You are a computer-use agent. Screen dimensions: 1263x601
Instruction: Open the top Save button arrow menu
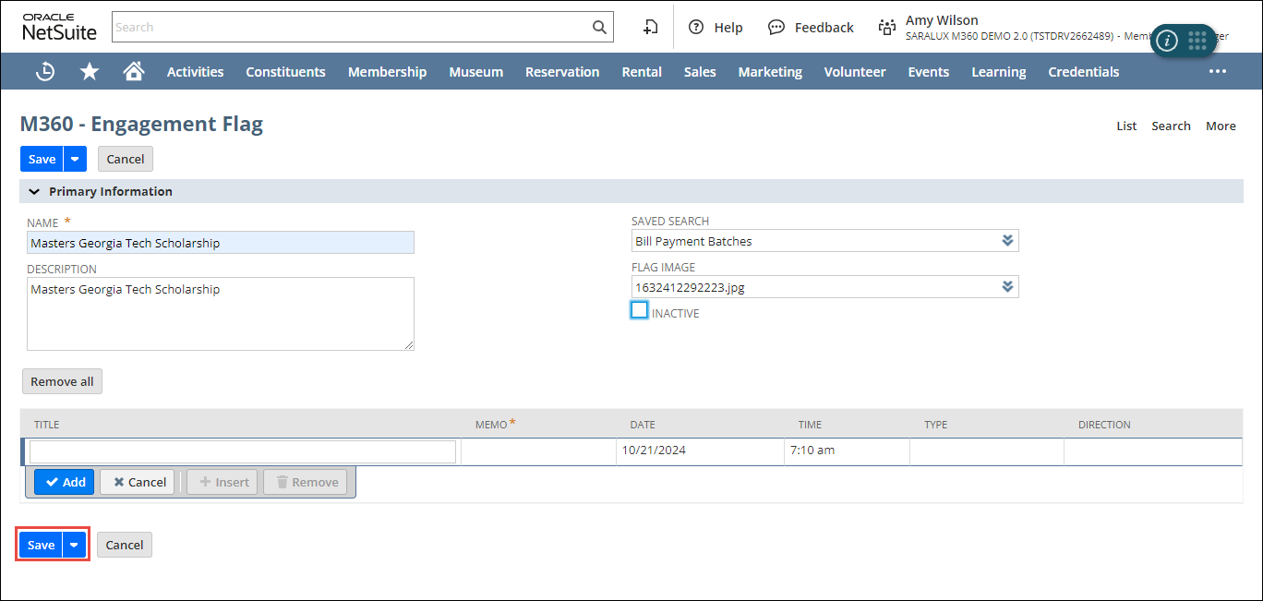75,159
